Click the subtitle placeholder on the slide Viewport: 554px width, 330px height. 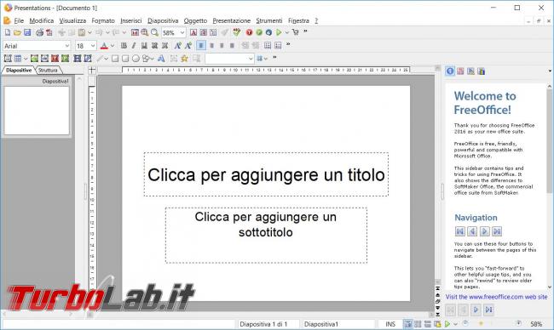point(266,235)
